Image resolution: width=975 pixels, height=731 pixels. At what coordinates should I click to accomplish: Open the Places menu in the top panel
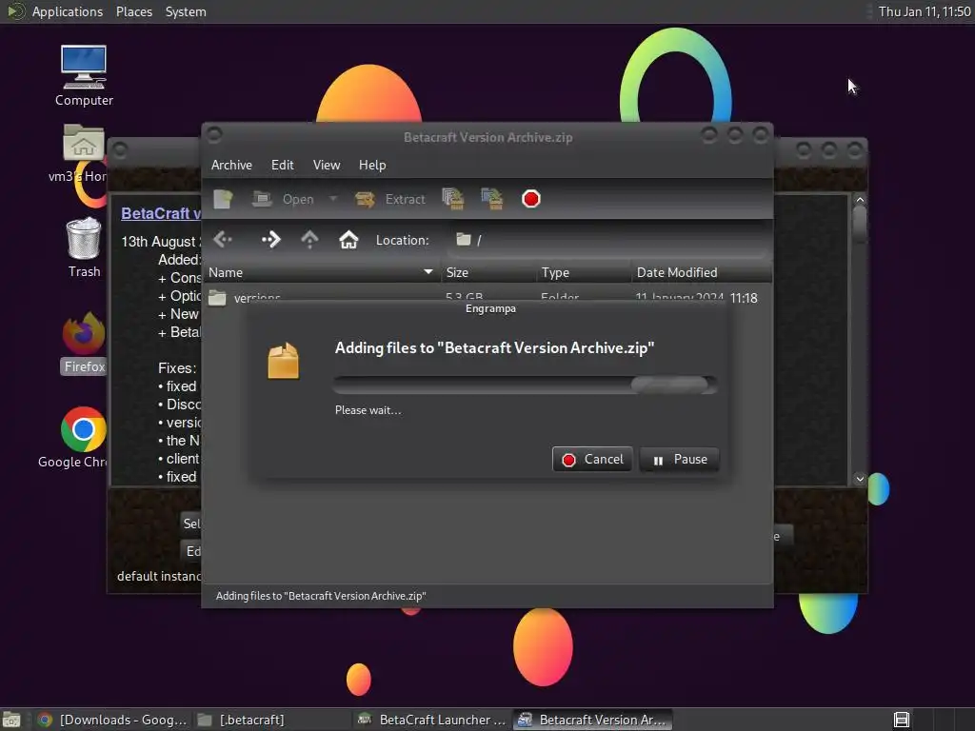(x=134, y=11)
